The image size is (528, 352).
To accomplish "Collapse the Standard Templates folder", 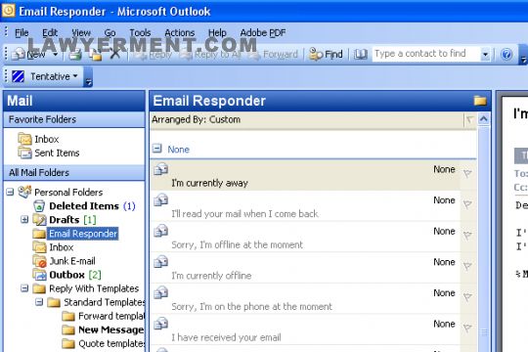I will point(39,302).
